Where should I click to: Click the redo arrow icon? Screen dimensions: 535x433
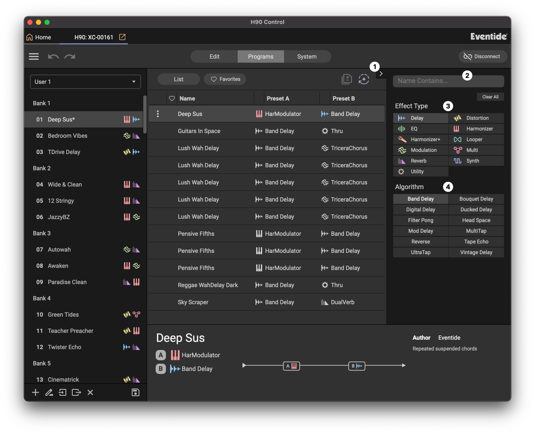70,56
